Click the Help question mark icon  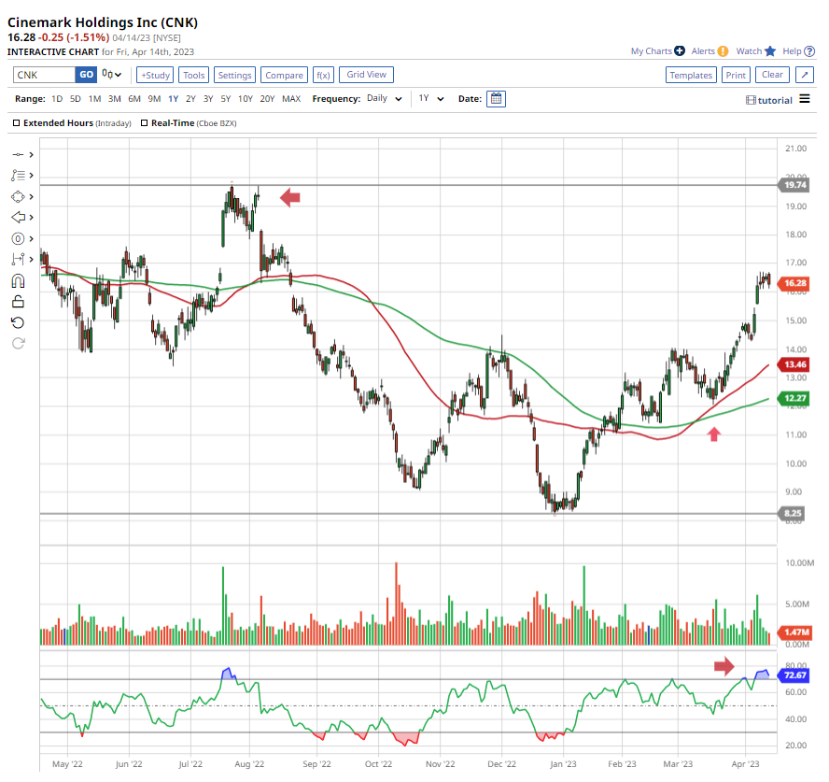(x=808, y=51)
